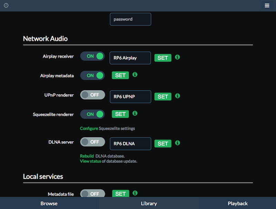
Task: Show info for UPnP renderer
Action: pyautogui.click(x=177, y=96)
